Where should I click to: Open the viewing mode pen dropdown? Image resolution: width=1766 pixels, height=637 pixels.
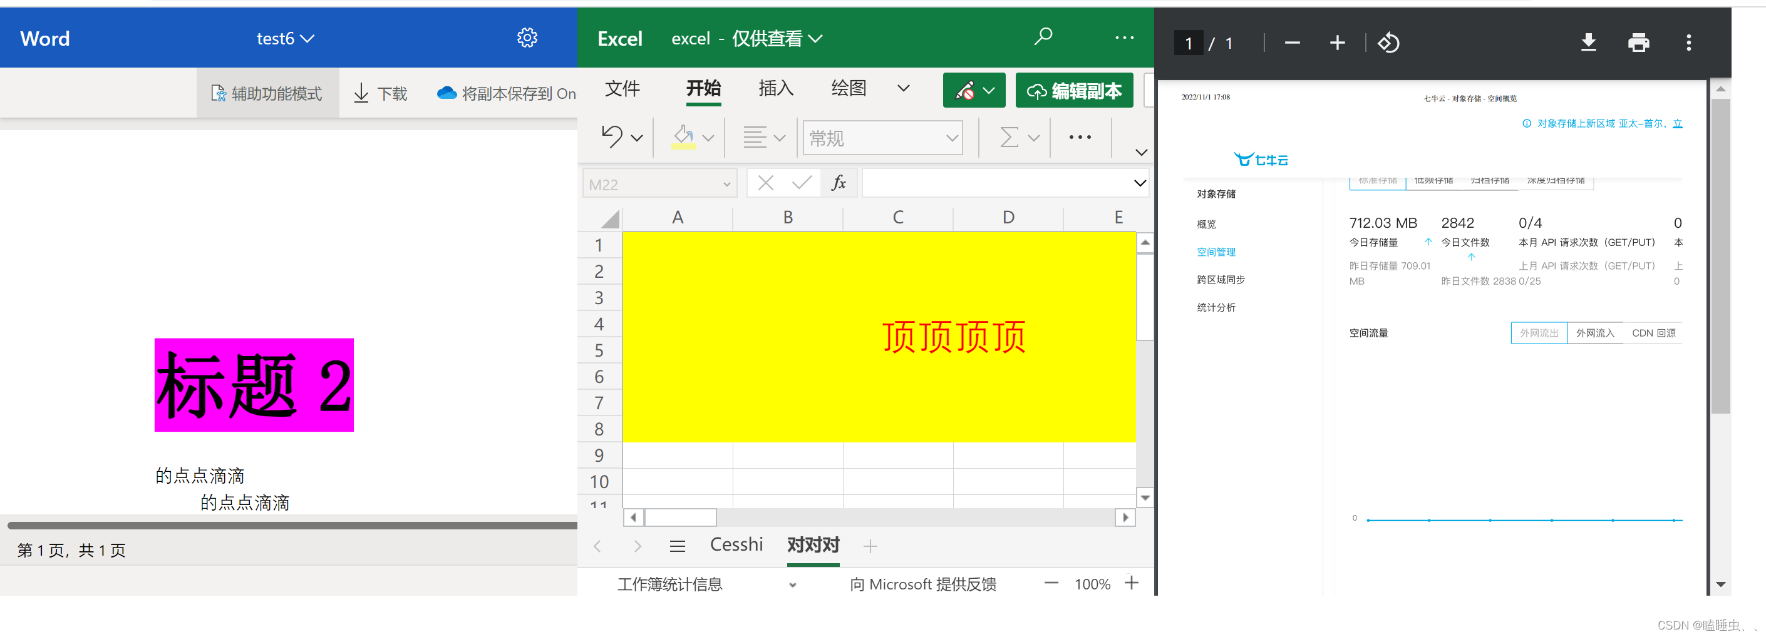pos(974,90)
